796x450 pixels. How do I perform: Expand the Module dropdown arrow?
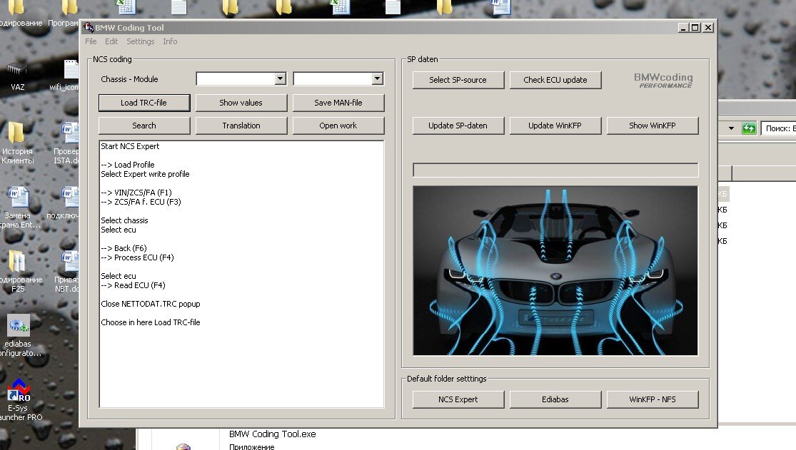click(377, 78)
